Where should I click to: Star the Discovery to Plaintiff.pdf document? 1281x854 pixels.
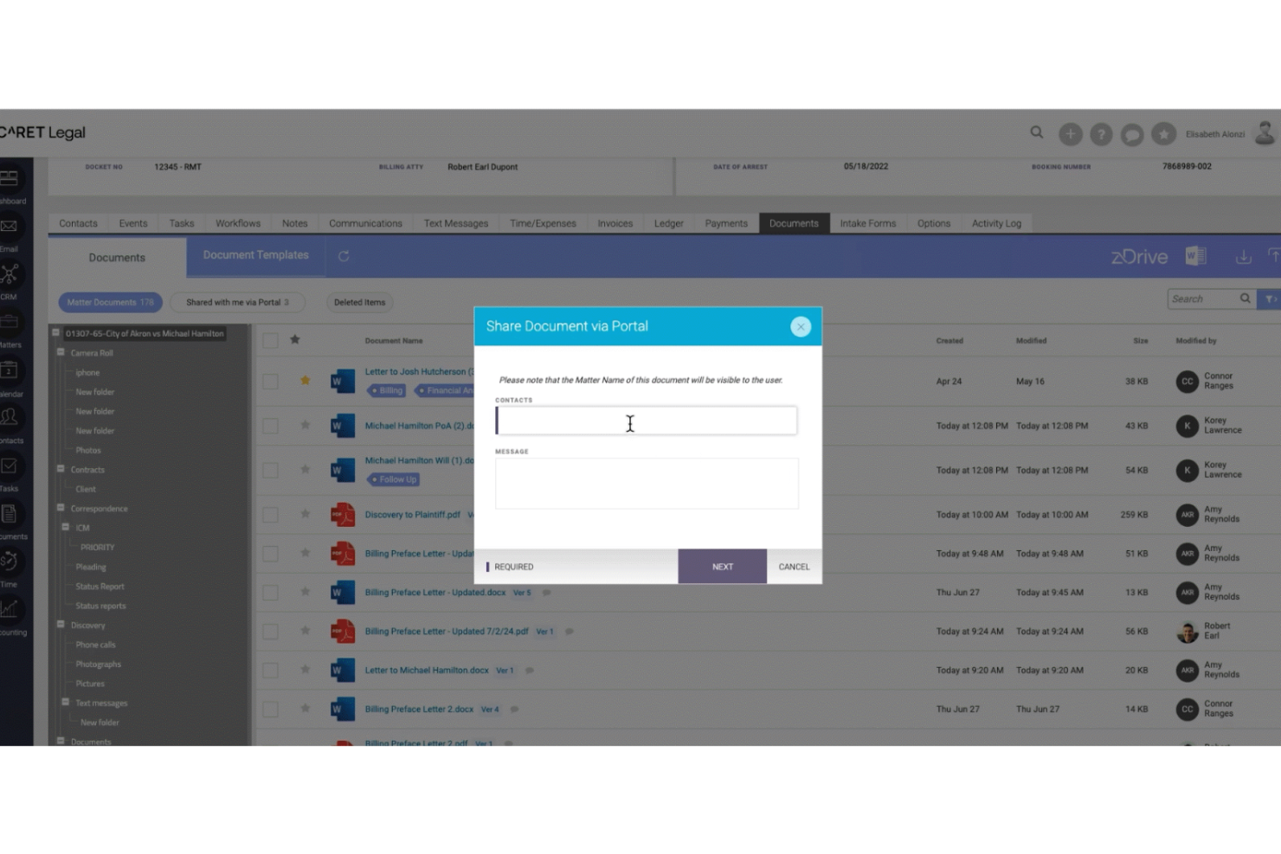[x=306, y=514]
